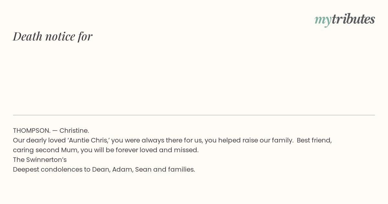The image size is (388, 204).
Task: Click the words "Best friend,"
Action: pos(314,140)
